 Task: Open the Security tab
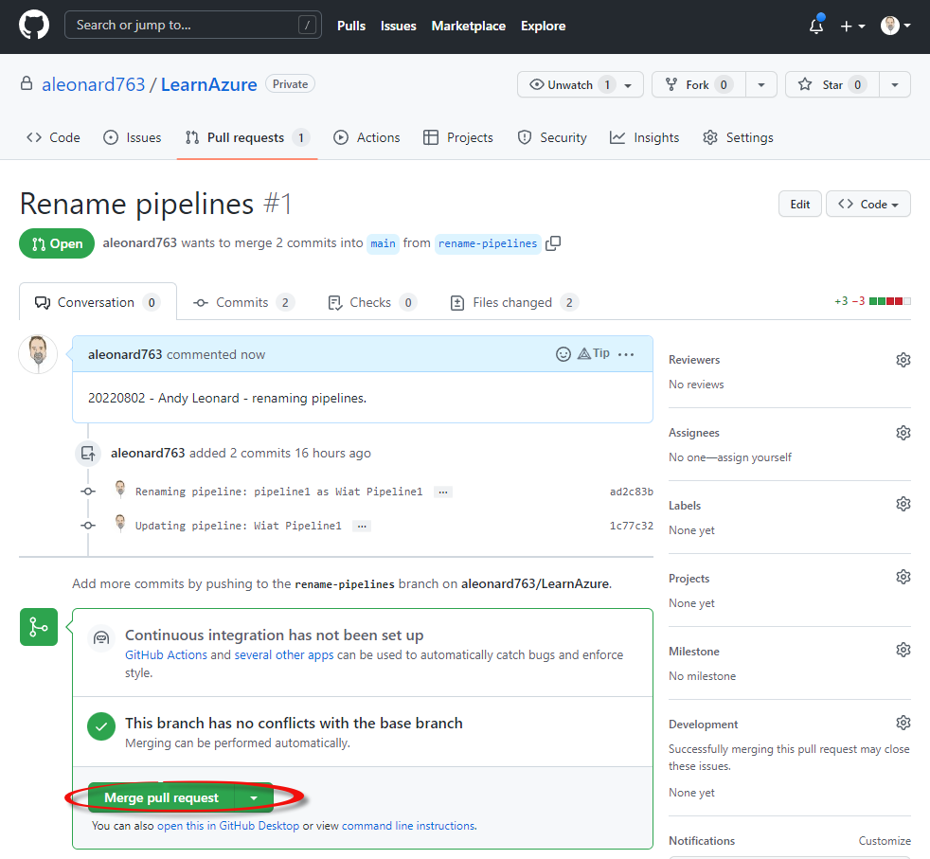click(552, 137)
